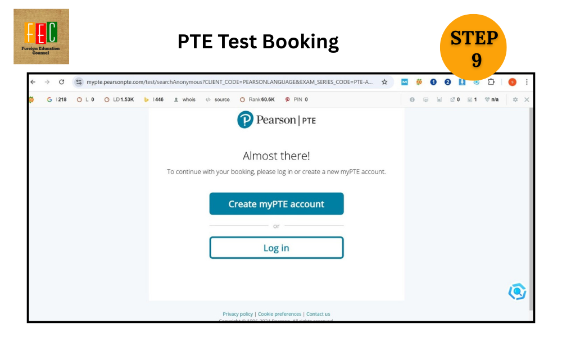Open the diagnosis icon on SEO bar
Viewport: 562px width, 337px height.
(425, 99)
